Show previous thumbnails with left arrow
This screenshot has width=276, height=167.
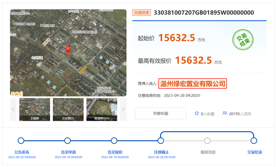pos(13,109)
